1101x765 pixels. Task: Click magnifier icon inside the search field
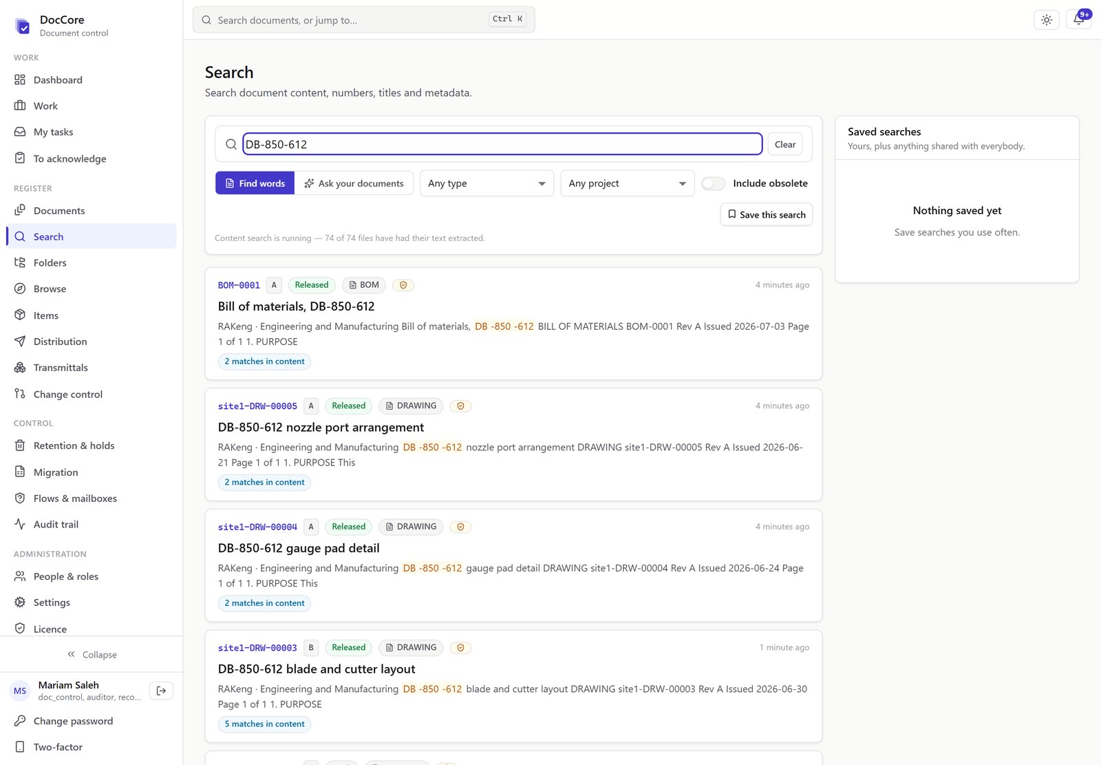click(x=231, y=144)
